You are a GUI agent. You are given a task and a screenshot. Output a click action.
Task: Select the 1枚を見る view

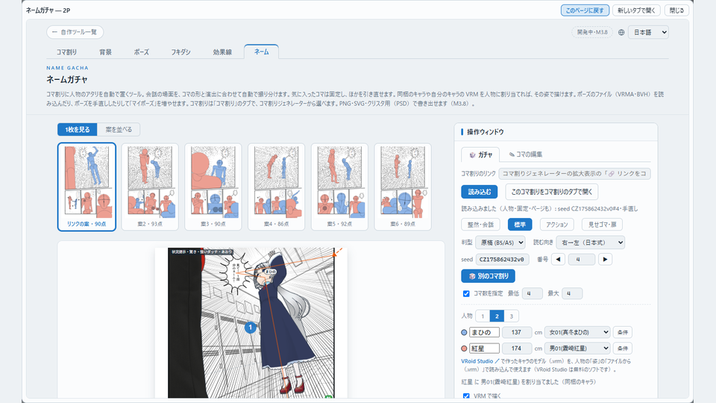click(77, 129)
